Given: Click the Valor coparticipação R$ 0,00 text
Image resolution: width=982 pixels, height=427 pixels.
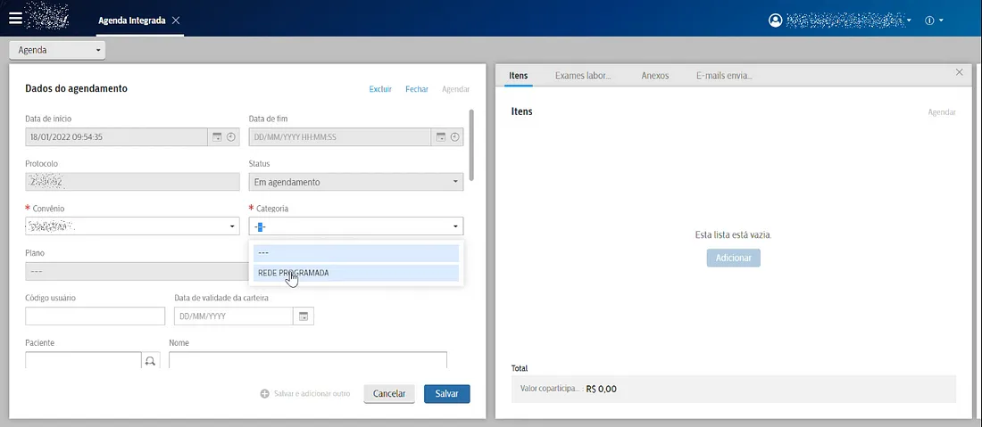Looking at the screenshot, I should (x=569, y=389).
